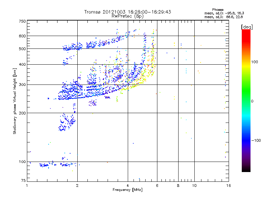Click the x-axis label '10' MHz

click(x=194, y=186)
